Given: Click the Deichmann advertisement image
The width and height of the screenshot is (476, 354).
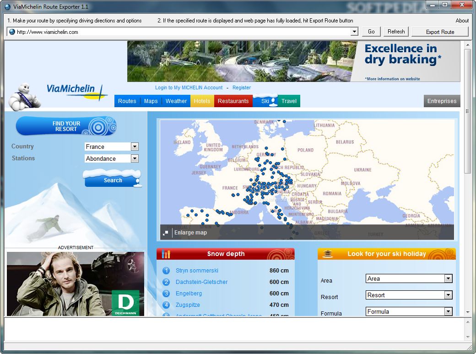Looking at the screenshot, I should pyautogui.click(x=76, y=284).
